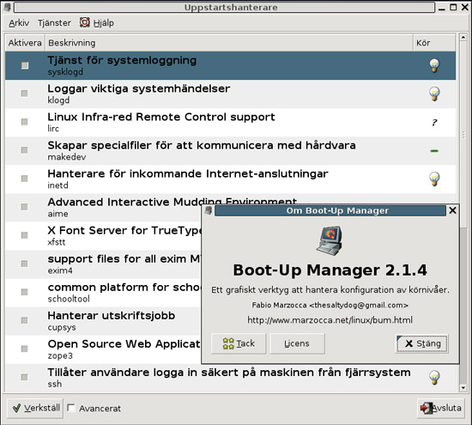This screenshot has height=425, width=472.
Task: Open the Tjänster menu
Action: click(54, 23)
